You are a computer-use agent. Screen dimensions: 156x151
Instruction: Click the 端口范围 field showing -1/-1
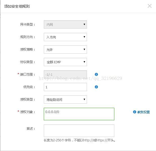[x=65, y=74]
